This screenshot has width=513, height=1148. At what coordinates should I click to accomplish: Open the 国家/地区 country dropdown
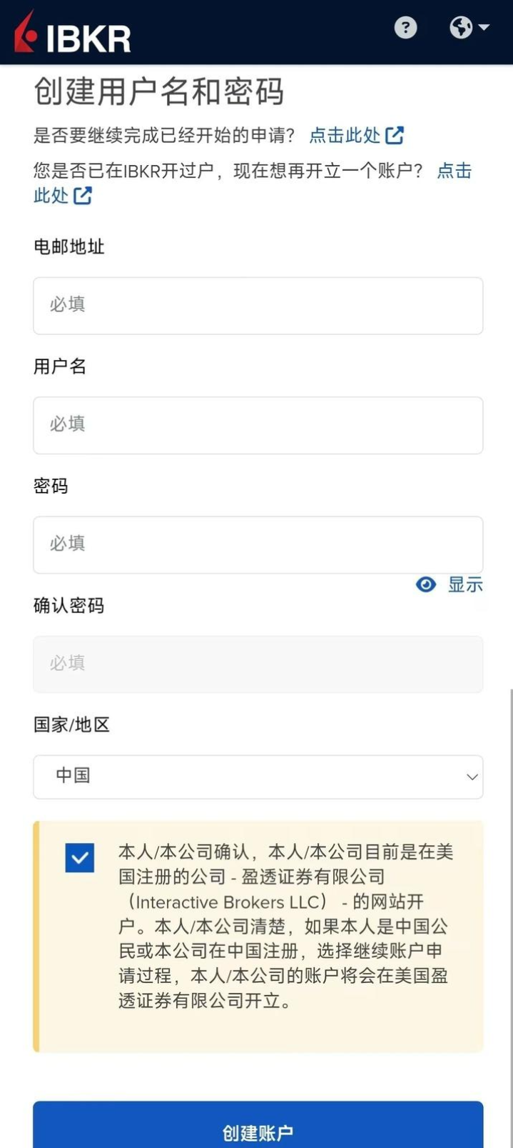click(257, 777)
